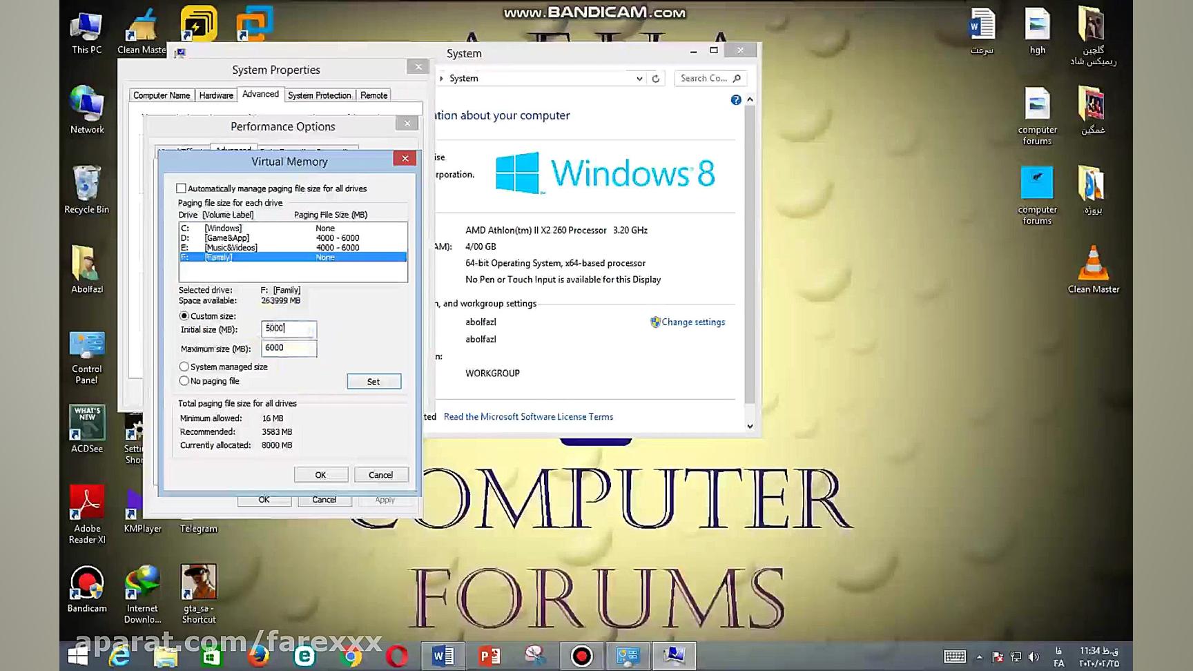Select drive D: [Game&App] row
1193x671 pixels.
293,238
